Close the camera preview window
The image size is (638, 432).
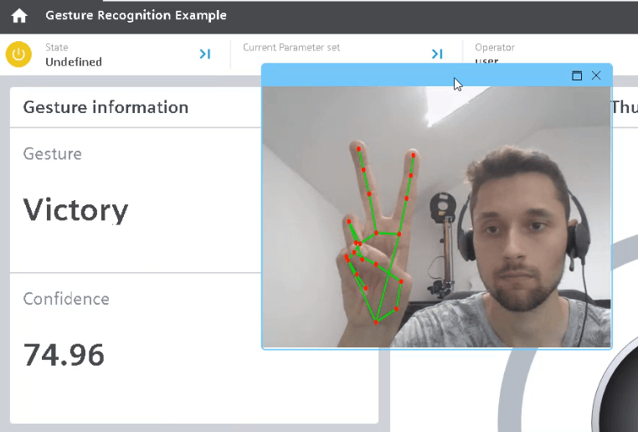click(596, 75)
